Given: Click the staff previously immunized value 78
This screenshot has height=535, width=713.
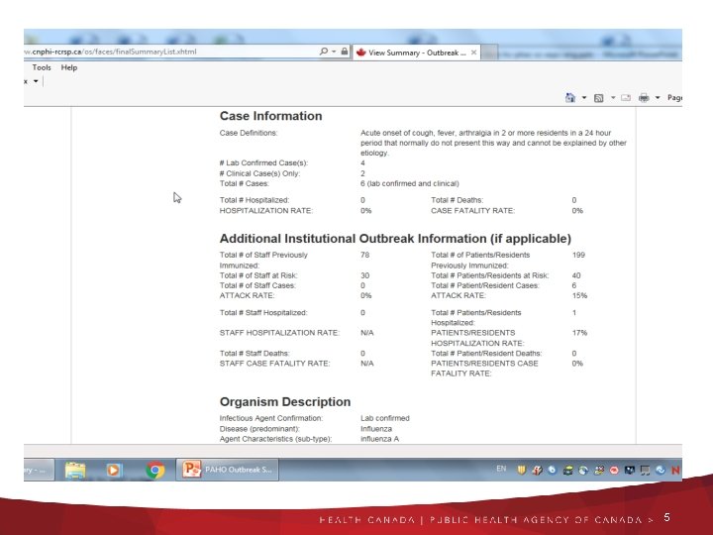Looking at the screenshot, I should [x=364, y=255].
